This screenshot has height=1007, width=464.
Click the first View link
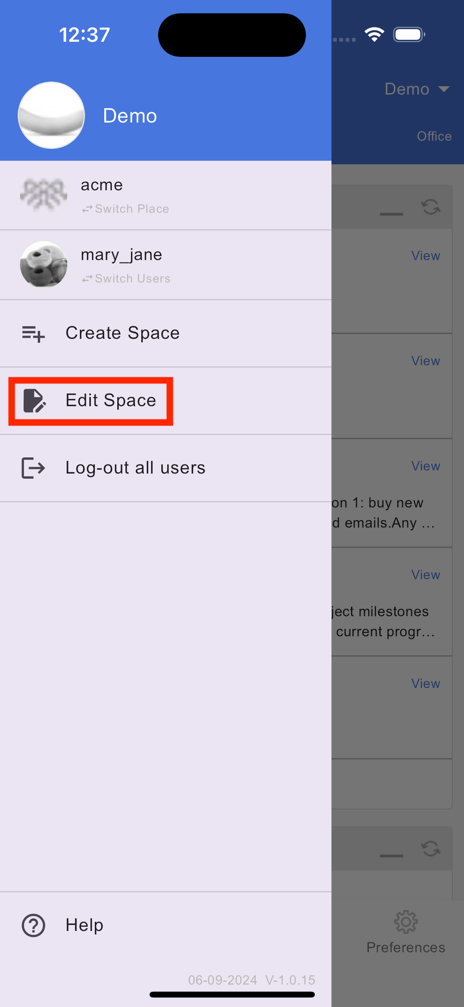pyautogui.click(x=425, y=256)
